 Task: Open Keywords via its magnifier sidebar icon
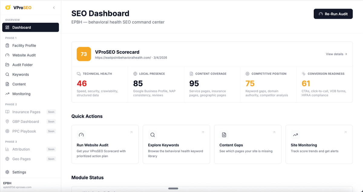[7, 74]
